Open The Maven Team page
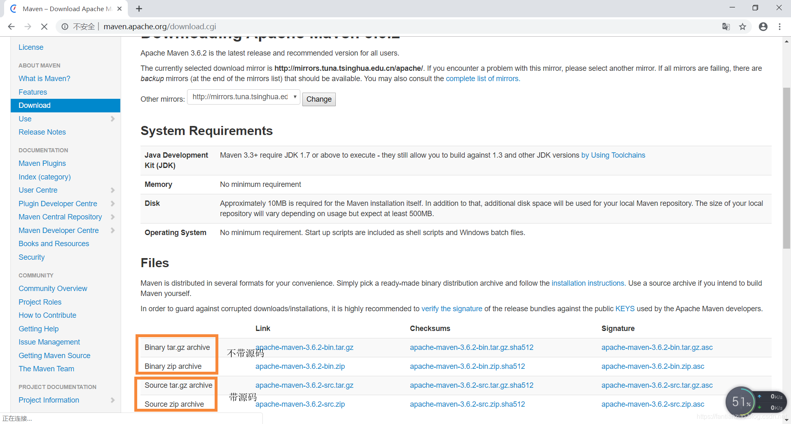The height and width of the screenshot is (424, 791). (46, 369)
